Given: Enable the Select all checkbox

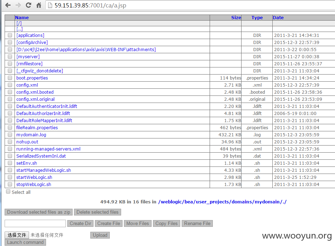Looking at the screenshot, I should click(x=8, y=191).
